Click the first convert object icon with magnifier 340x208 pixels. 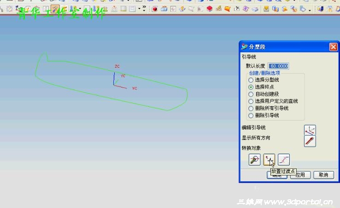point(255,160)
